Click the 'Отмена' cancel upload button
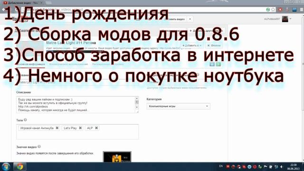The width and height of the screenshot is (304, 171). click(214, 46)
